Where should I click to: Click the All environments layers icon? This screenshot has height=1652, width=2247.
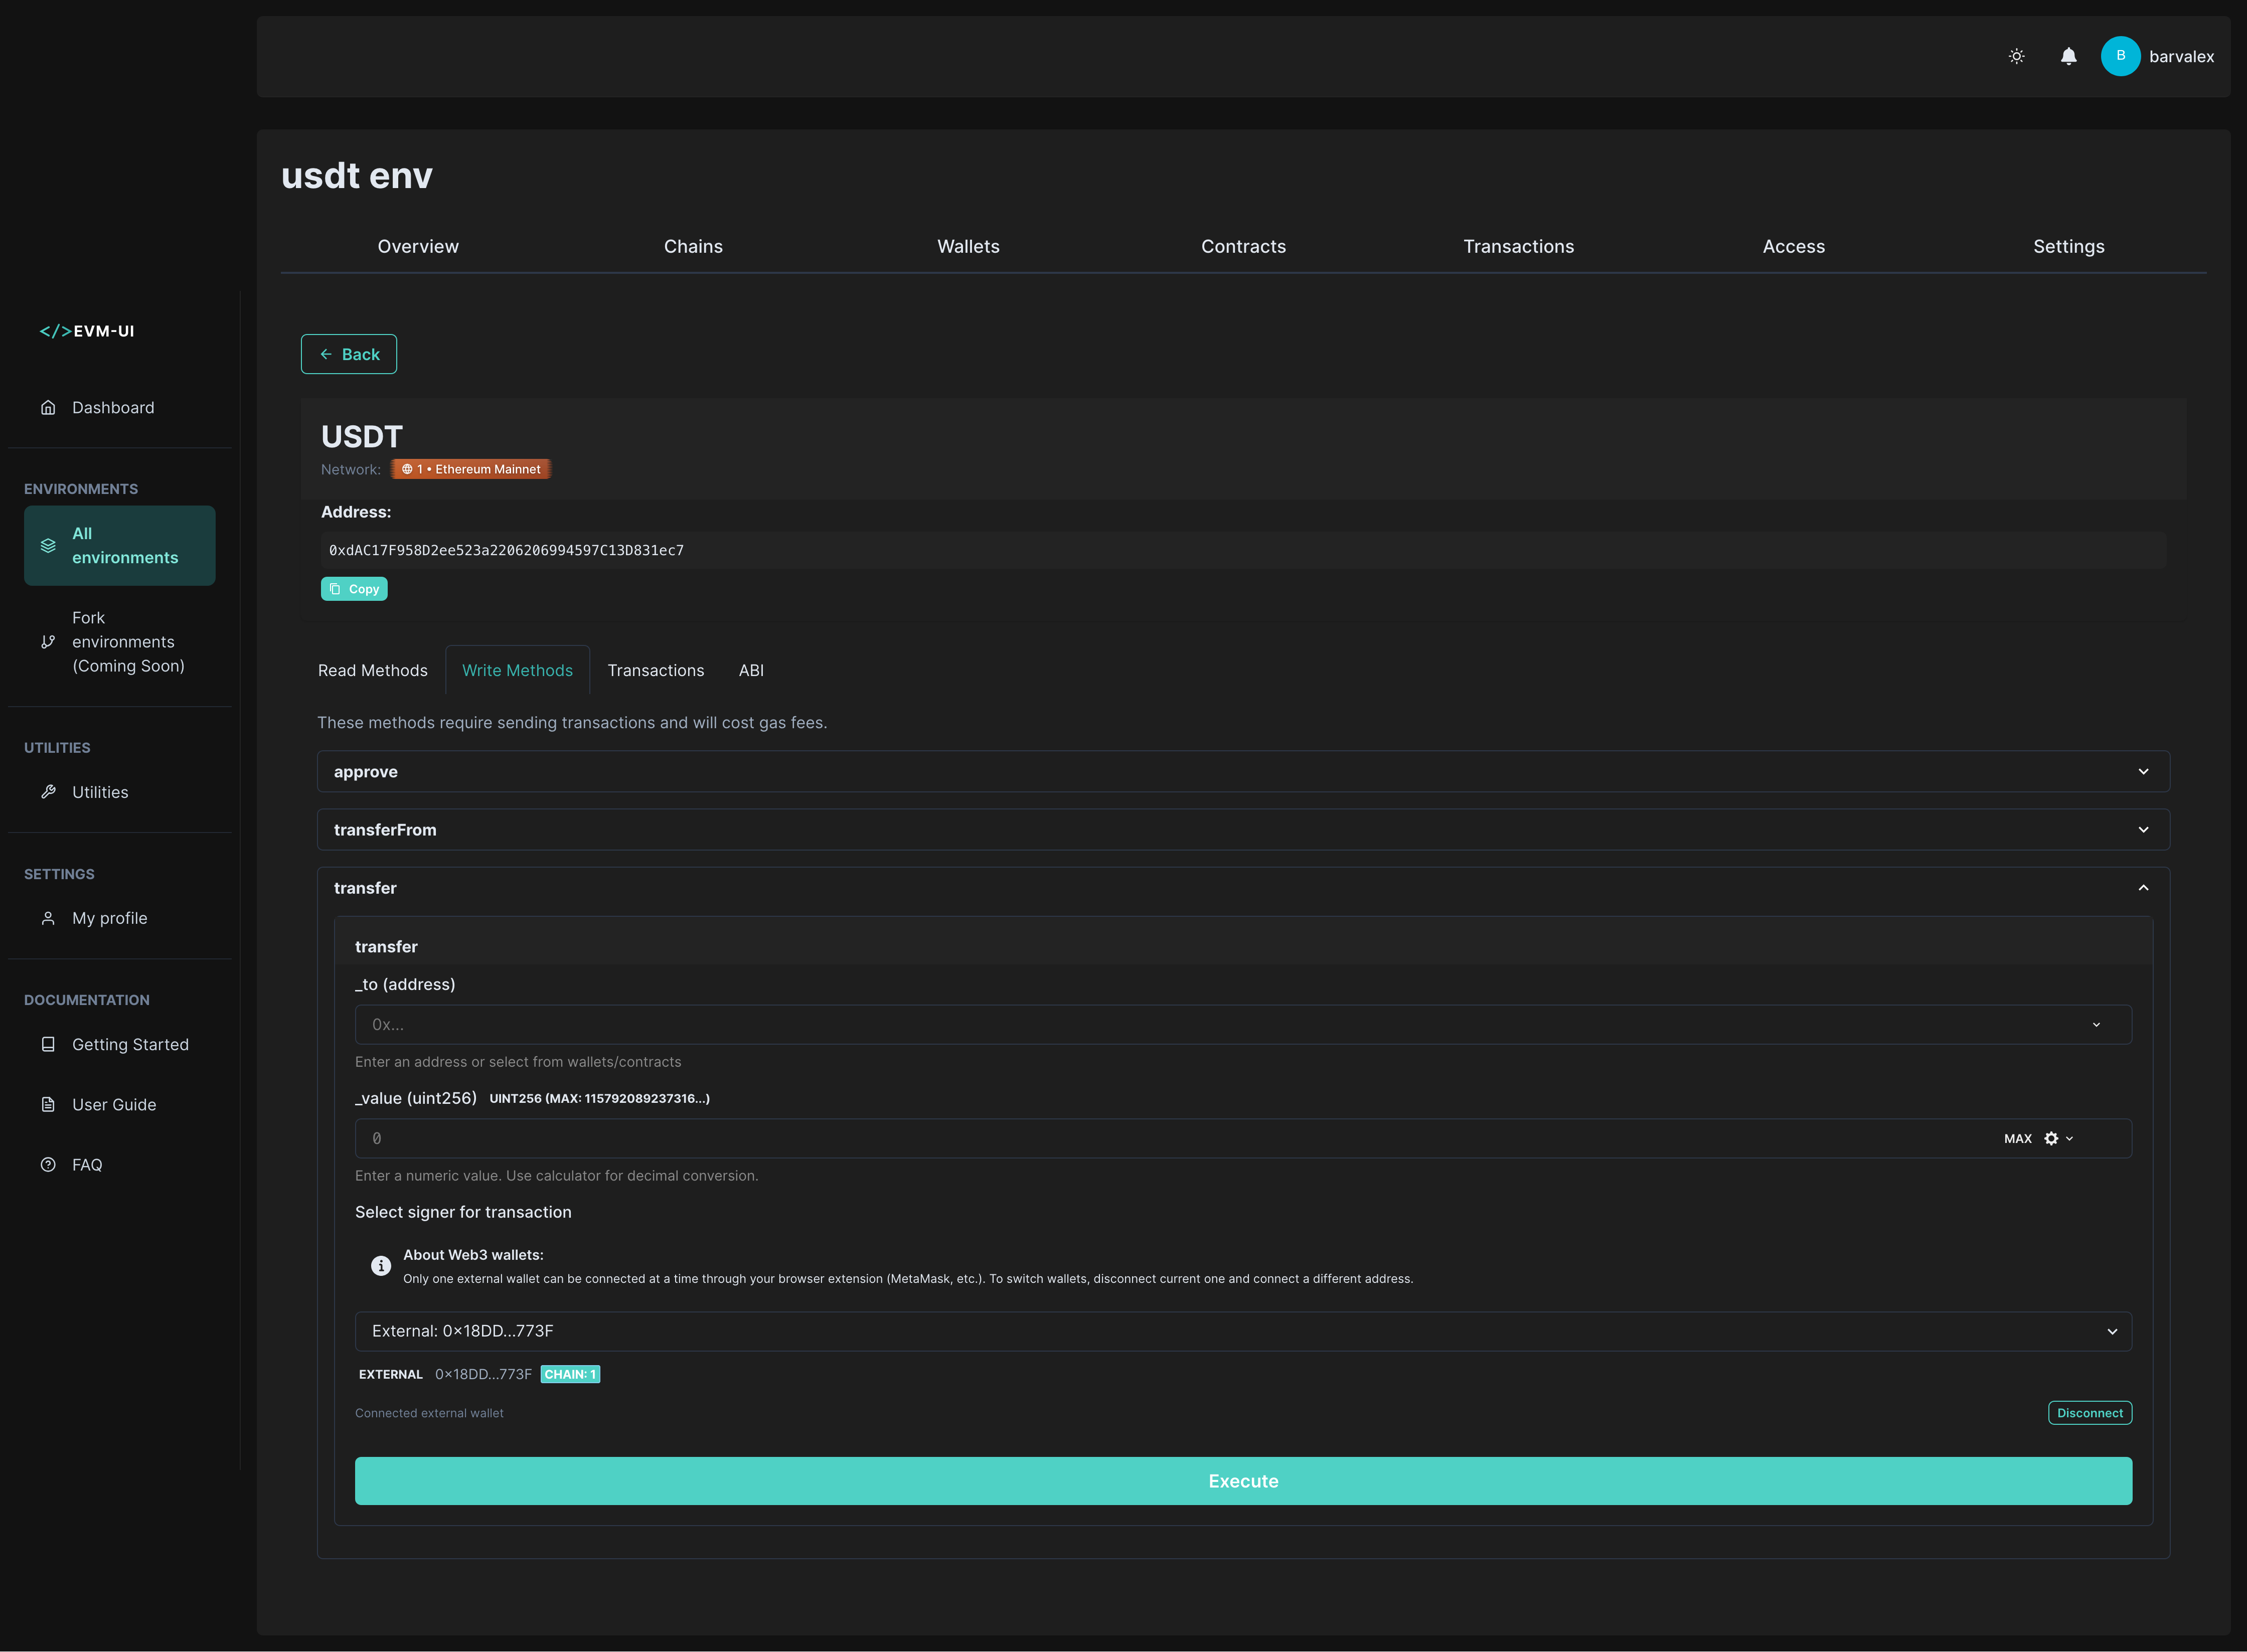coord(48,546)
